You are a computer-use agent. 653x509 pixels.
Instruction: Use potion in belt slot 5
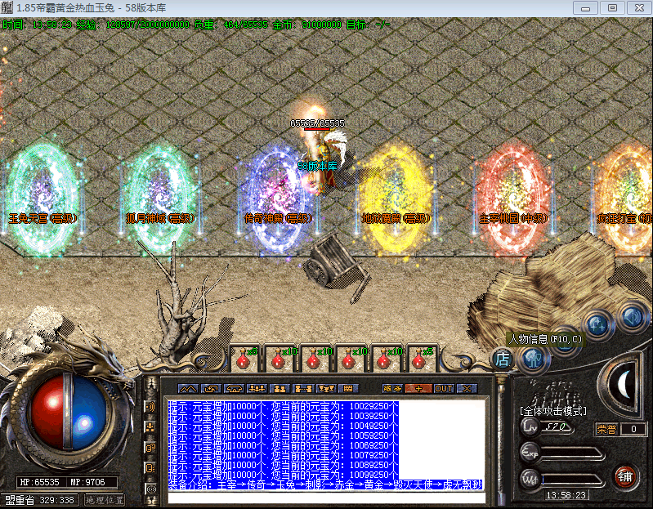387,359
